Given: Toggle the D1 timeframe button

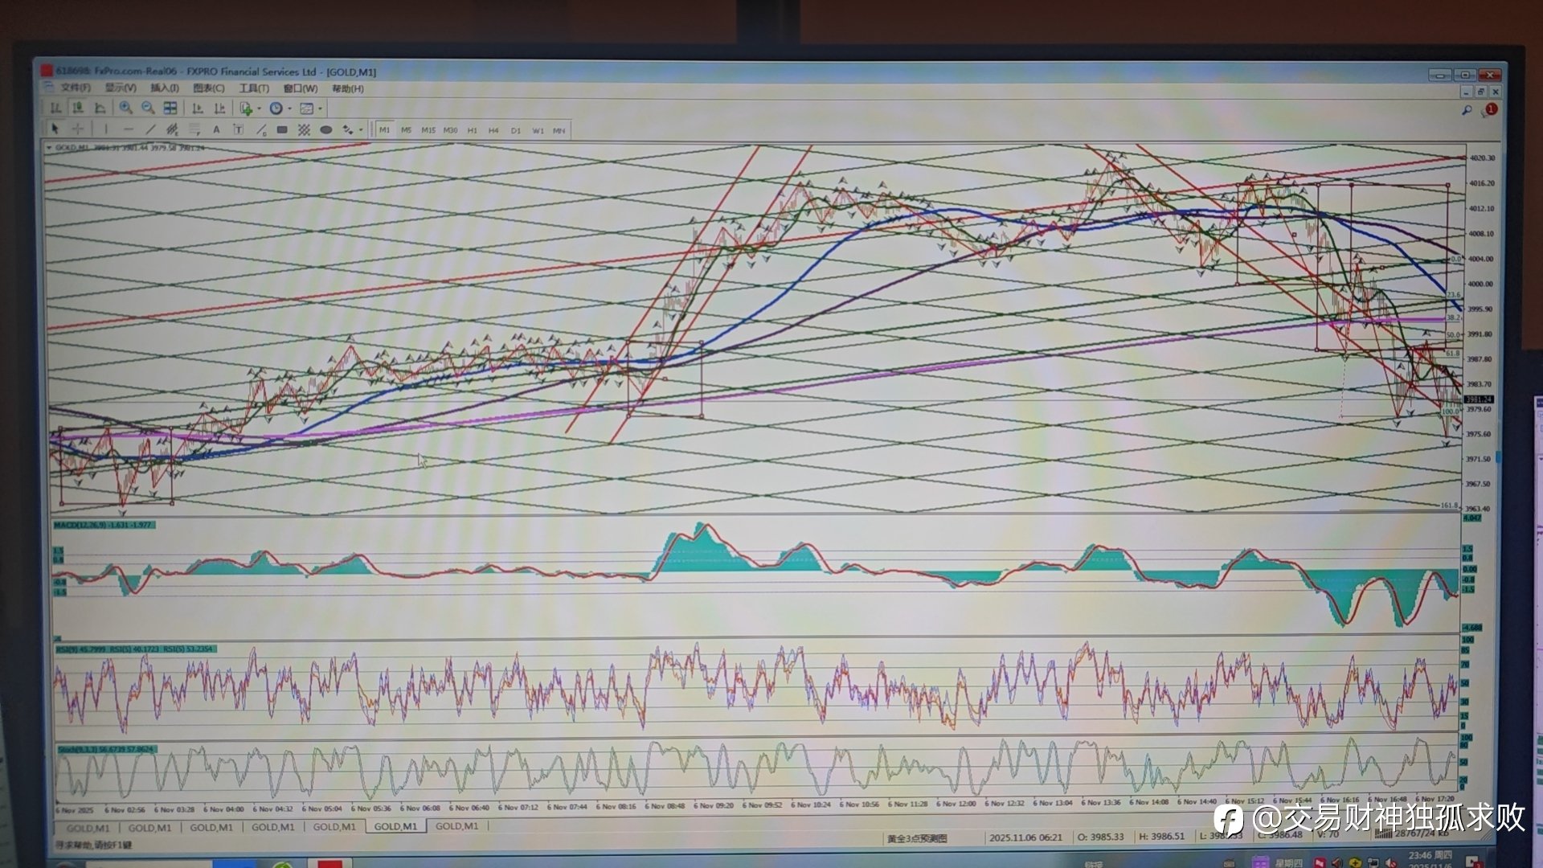Looking at the screenshot, I should 515,130.
